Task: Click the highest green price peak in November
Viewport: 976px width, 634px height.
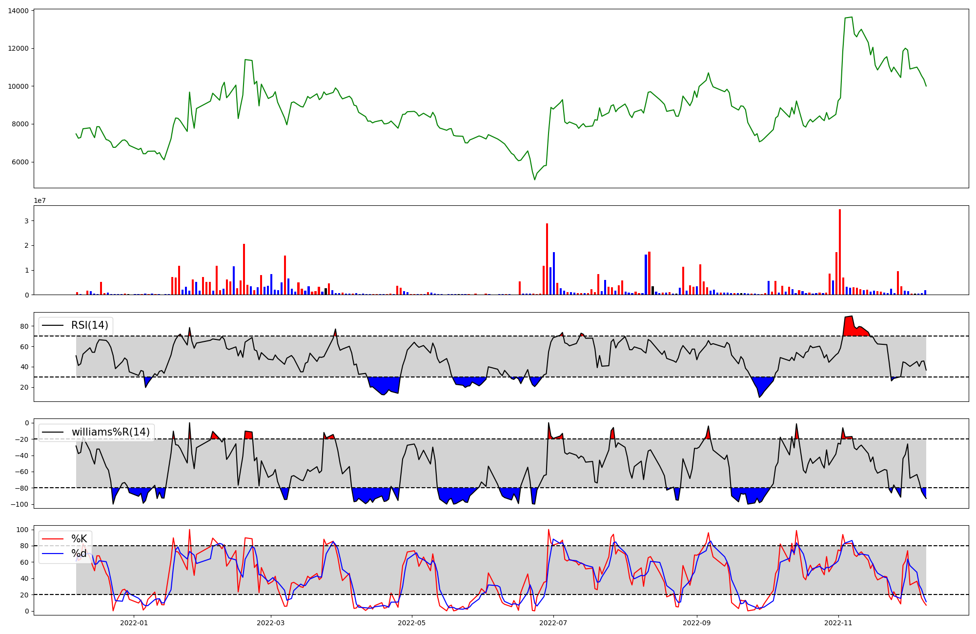Action: pyautogui.click(x=852, y=18)
